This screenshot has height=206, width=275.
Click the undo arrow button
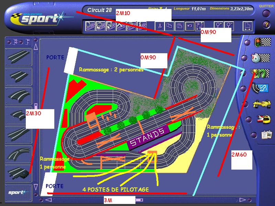[x=189, y=26]
